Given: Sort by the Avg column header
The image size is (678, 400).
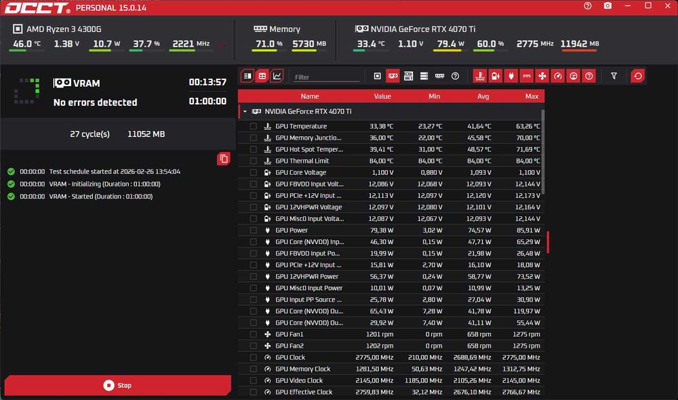Looking at the screenshot, I should (483, 96).
